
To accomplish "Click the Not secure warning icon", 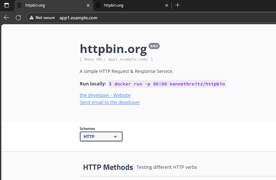I will pos(32,18).
